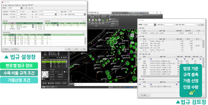The width and height of the screenshot is (208, 105).
Task: Click the plus icon next to the layout tabs
Action: tap(56, 87)
